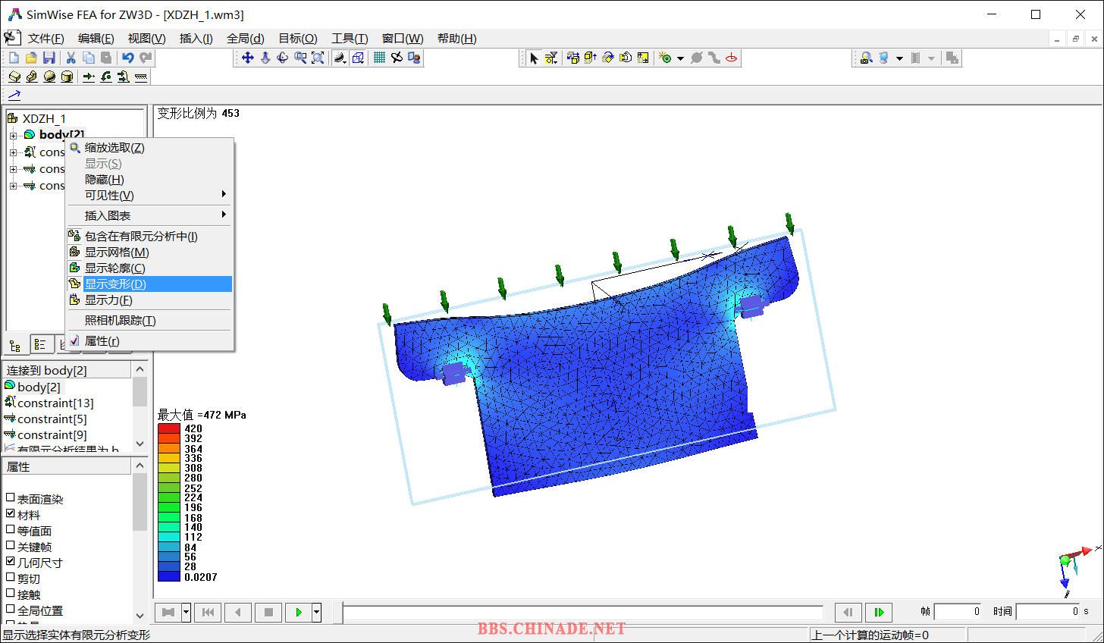1104x643 pixels.
Task: Zoom to fit the whole model
Action: tap(318, 58)
